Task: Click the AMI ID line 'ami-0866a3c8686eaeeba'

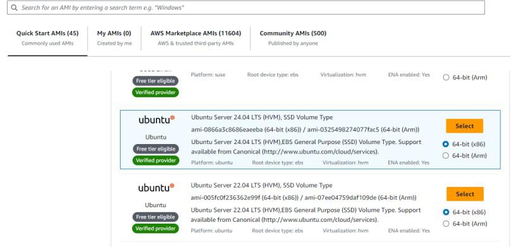Action: [305, 130]
